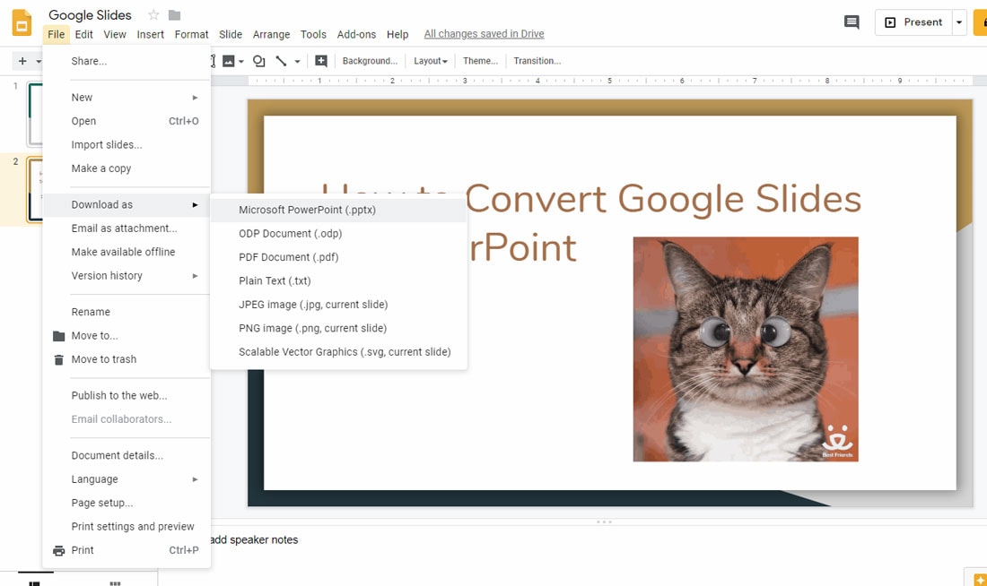Open Page setup...

(127, 503)
